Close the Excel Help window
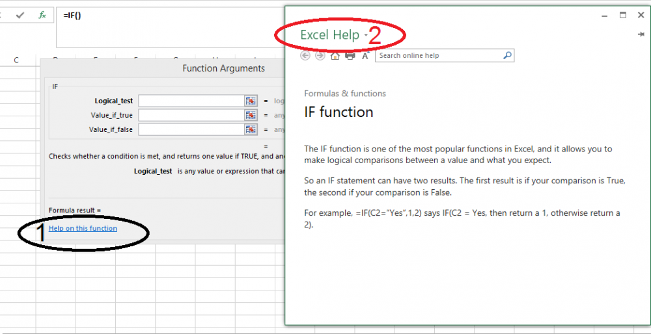The height and width of the screenshot is (334, 651). tap(641, 16)
